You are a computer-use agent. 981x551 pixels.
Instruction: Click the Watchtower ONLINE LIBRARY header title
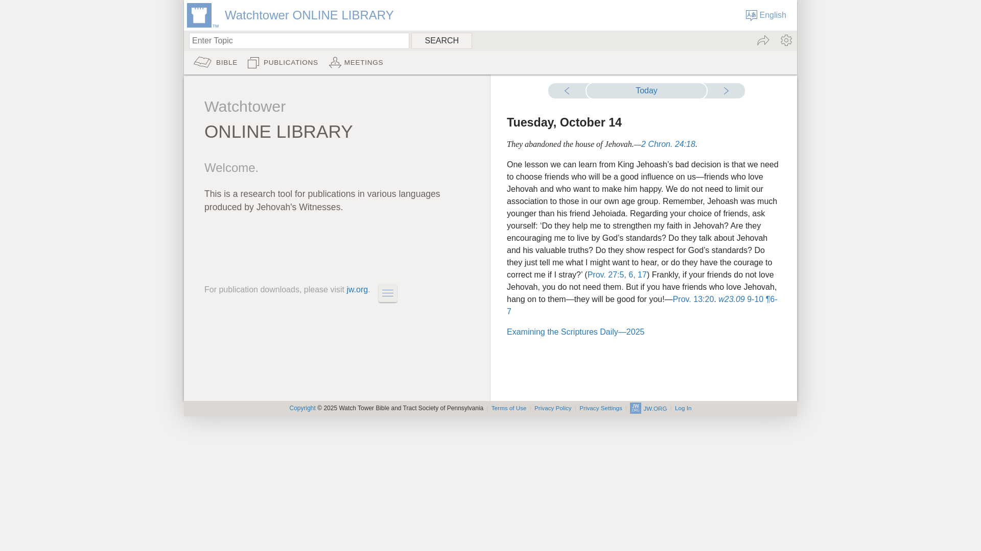tap(309, 15)
